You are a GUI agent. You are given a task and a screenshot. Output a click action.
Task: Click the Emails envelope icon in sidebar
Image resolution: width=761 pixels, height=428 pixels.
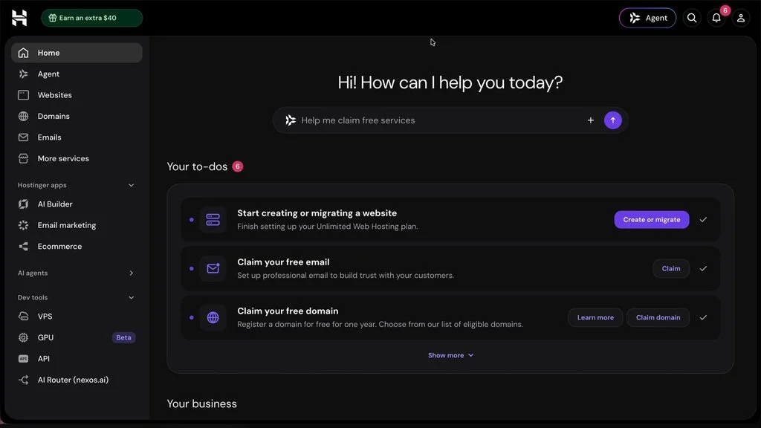[x=23, y=137]
